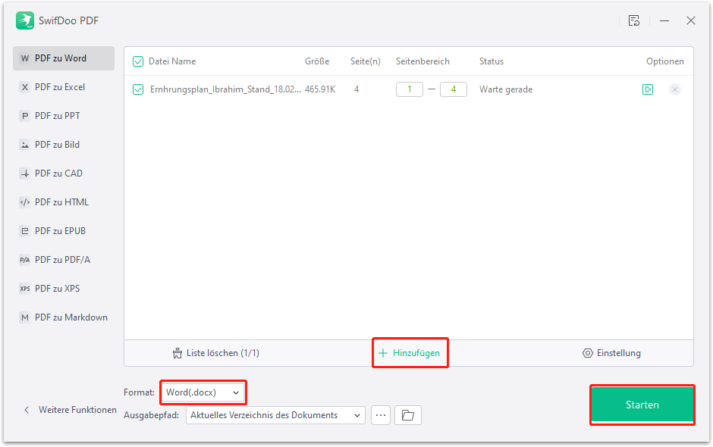Click the SwifDoo PDF logo icon
713x447 pixels.
25,20
